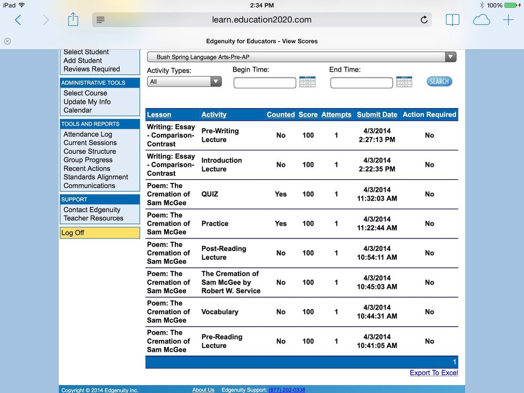Tap the Safari address bar
This screenshot has height=393, width=524.
pyautogui.click(x=261, y=19)
